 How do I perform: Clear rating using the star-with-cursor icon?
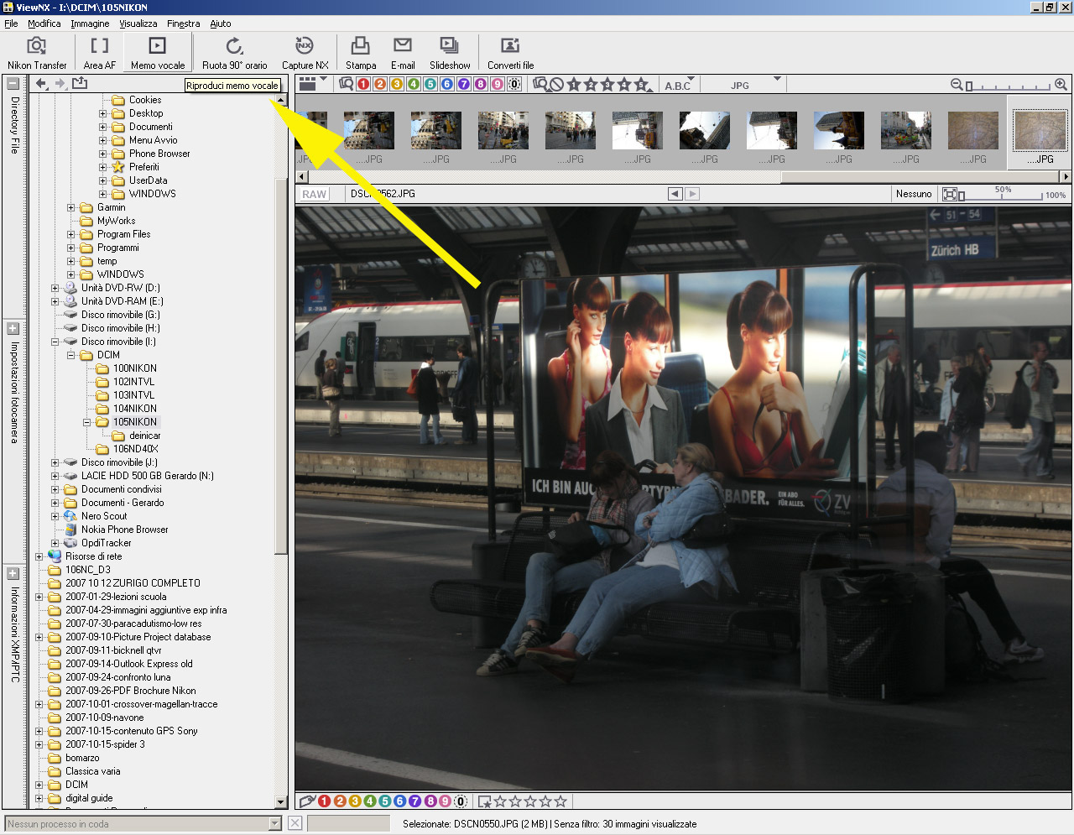(x=484, y=801)
